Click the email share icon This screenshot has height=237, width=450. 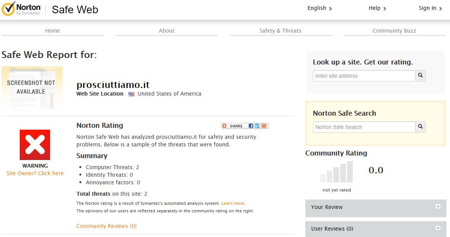(264, 126)
